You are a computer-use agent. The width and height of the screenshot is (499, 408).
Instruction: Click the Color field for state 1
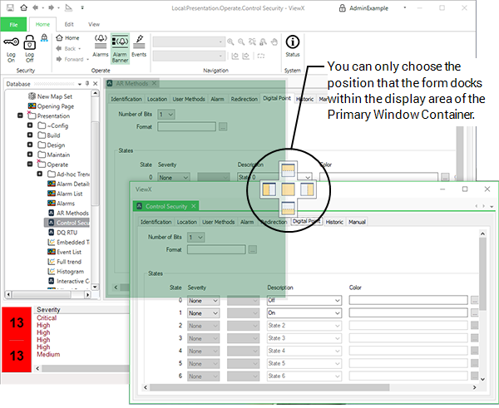click(408, 312)
